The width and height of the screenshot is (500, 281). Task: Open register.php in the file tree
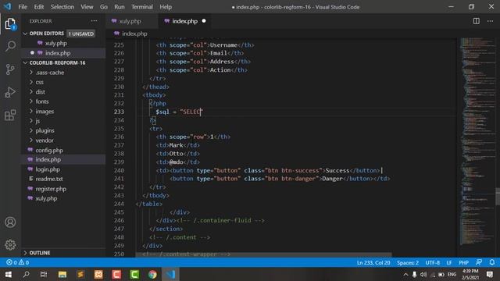(x=64, y=189)
